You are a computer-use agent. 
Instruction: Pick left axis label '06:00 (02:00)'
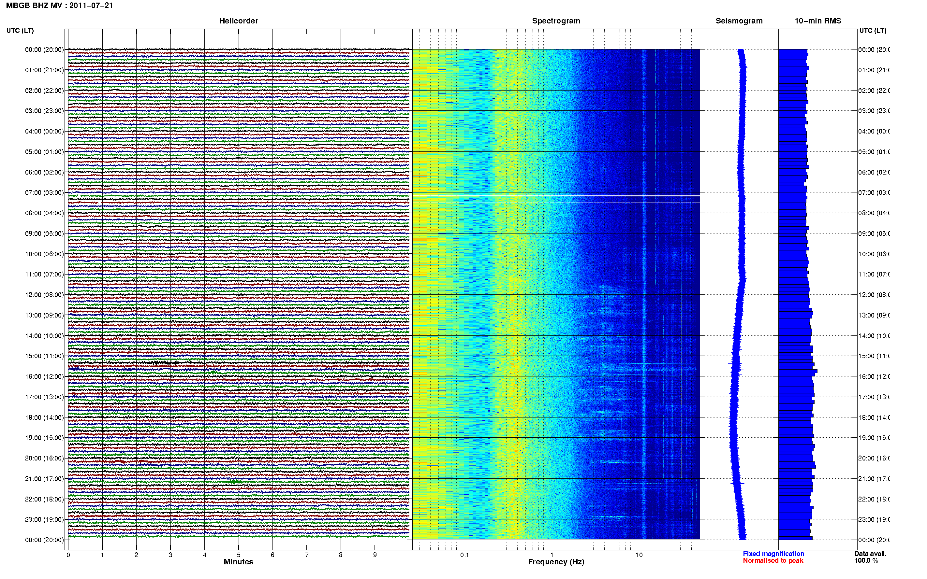click(x=44, y=172)
